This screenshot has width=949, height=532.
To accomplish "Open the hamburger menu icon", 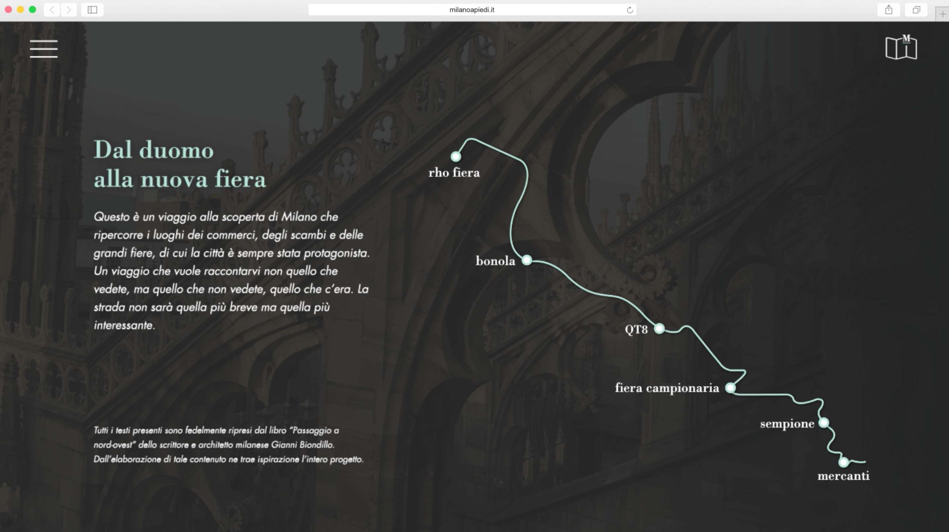I will click(44, 49).
